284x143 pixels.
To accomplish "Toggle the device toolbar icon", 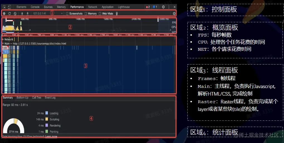I will click(9, 7).
